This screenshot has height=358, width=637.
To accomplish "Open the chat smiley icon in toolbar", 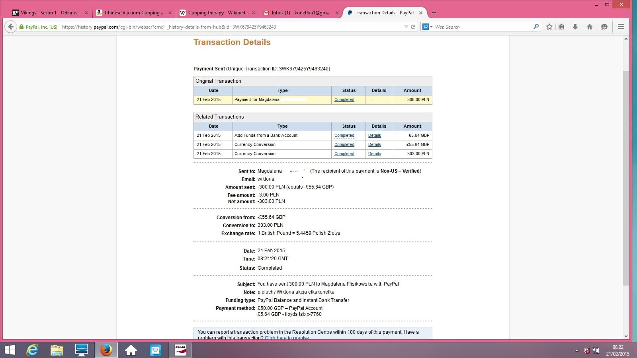I will [x=604, y=27].
